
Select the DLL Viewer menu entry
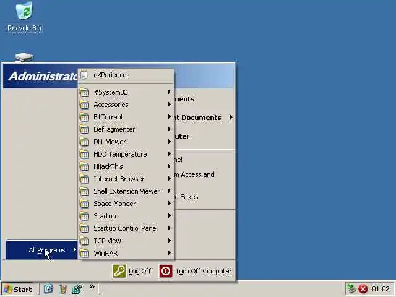pos(126,142)
